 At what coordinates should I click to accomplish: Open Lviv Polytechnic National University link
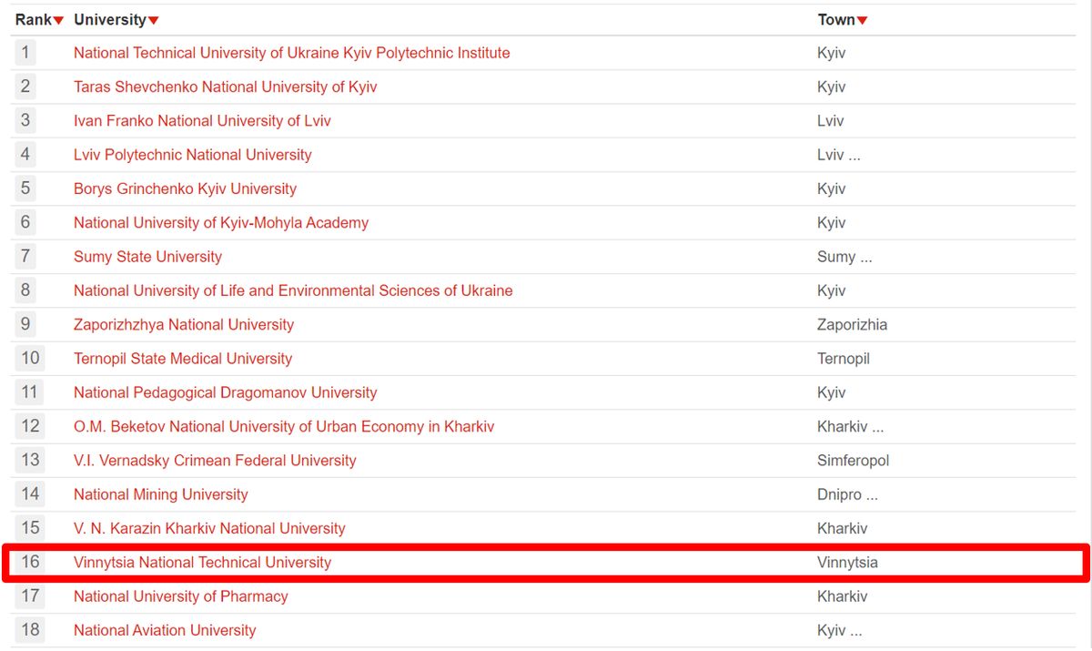tap(192, 155)
